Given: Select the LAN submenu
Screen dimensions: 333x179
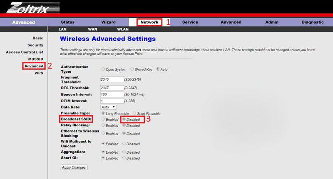Looking at the screenshot, I should pos(62,29).
